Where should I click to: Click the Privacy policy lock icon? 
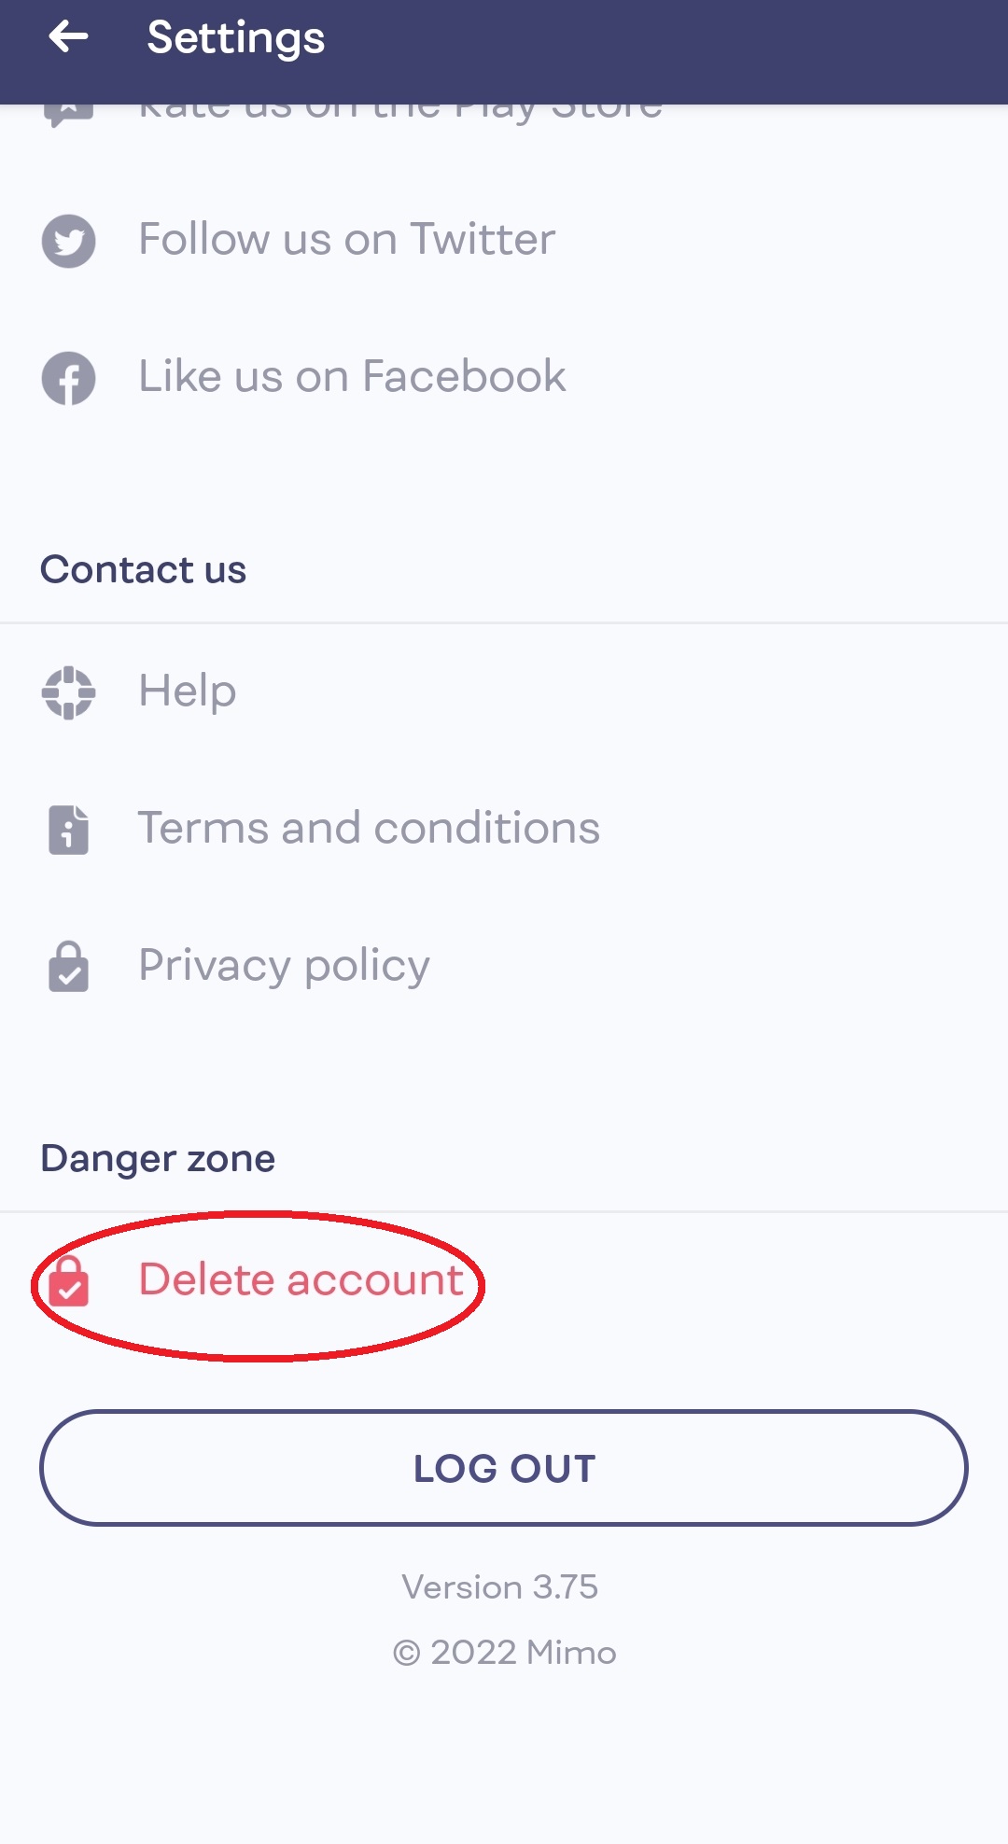coord(68,967)
